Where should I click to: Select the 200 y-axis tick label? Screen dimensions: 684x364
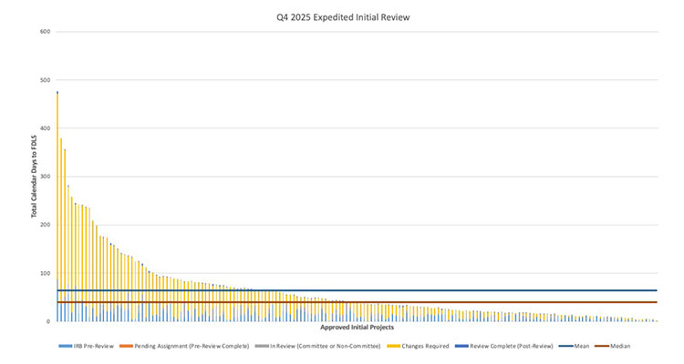pyautogui.click(x=45, y=225)
